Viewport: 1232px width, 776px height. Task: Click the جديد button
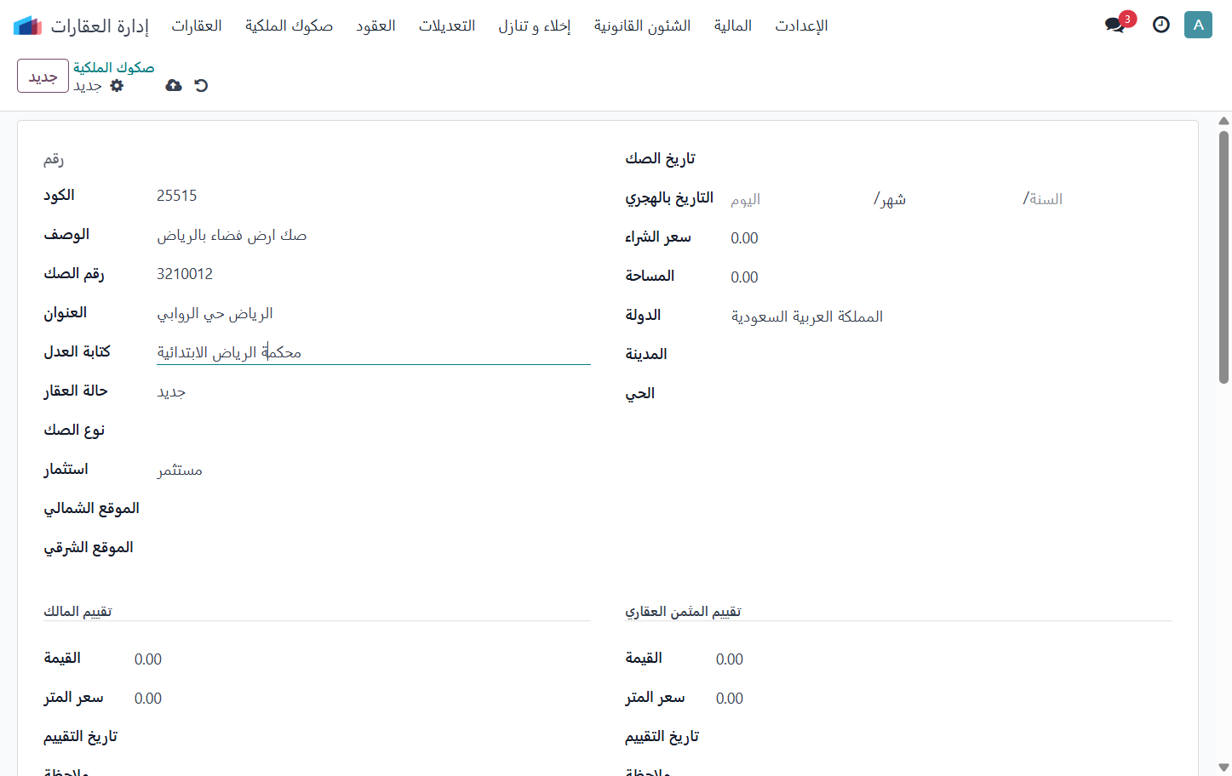[43, 76]
